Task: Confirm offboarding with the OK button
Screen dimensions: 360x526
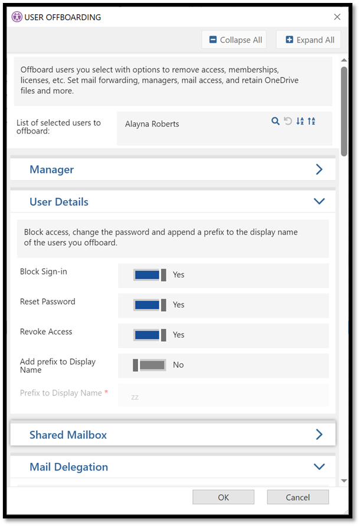Action: (x=224, y=497)
